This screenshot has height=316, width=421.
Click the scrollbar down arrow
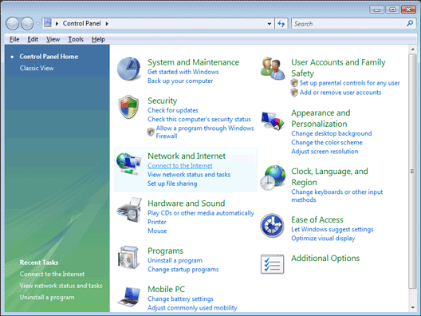[x=413, y=308]
